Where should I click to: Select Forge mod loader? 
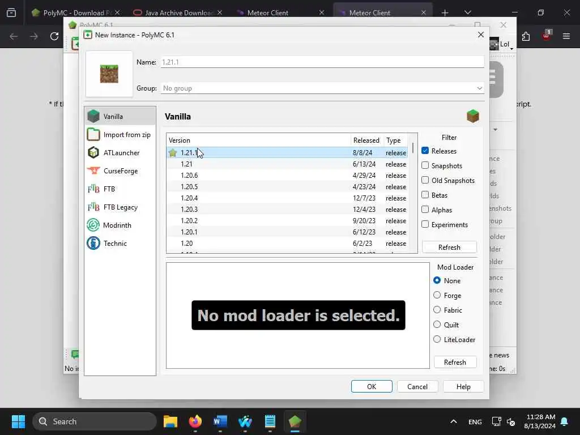(437, 295)
